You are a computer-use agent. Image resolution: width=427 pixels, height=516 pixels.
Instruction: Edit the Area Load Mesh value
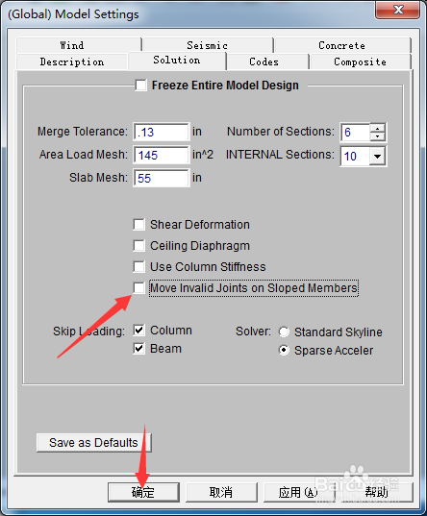click(x=162, y=155)
